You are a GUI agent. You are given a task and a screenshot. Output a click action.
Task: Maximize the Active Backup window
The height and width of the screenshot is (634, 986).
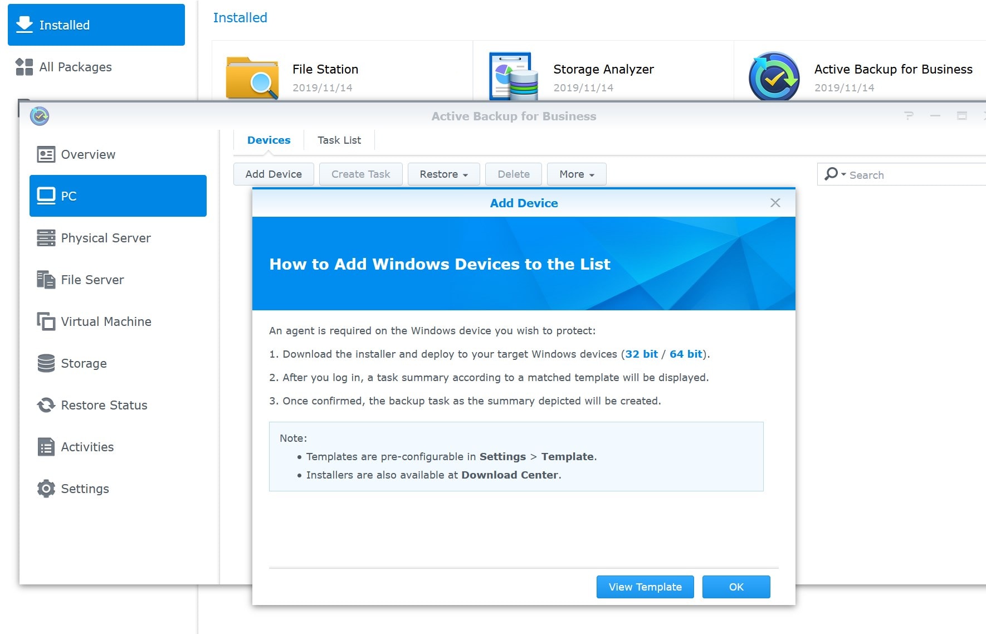(961, 116)
